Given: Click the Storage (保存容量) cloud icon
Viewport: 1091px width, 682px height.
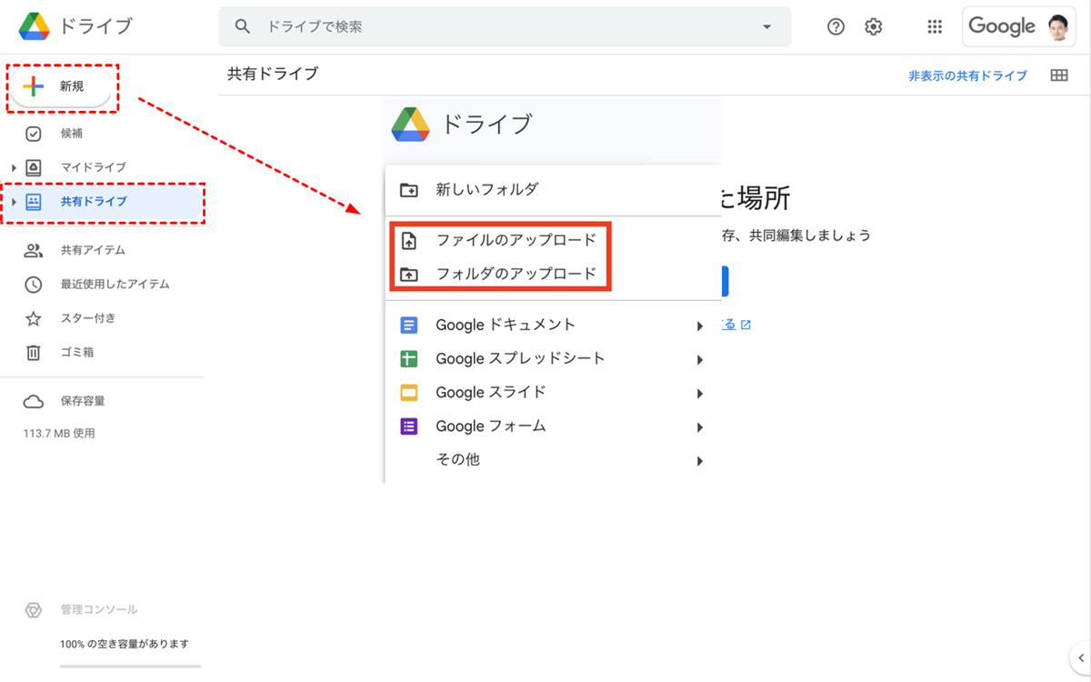Looking at the screenshot, I should coord(34,401).
